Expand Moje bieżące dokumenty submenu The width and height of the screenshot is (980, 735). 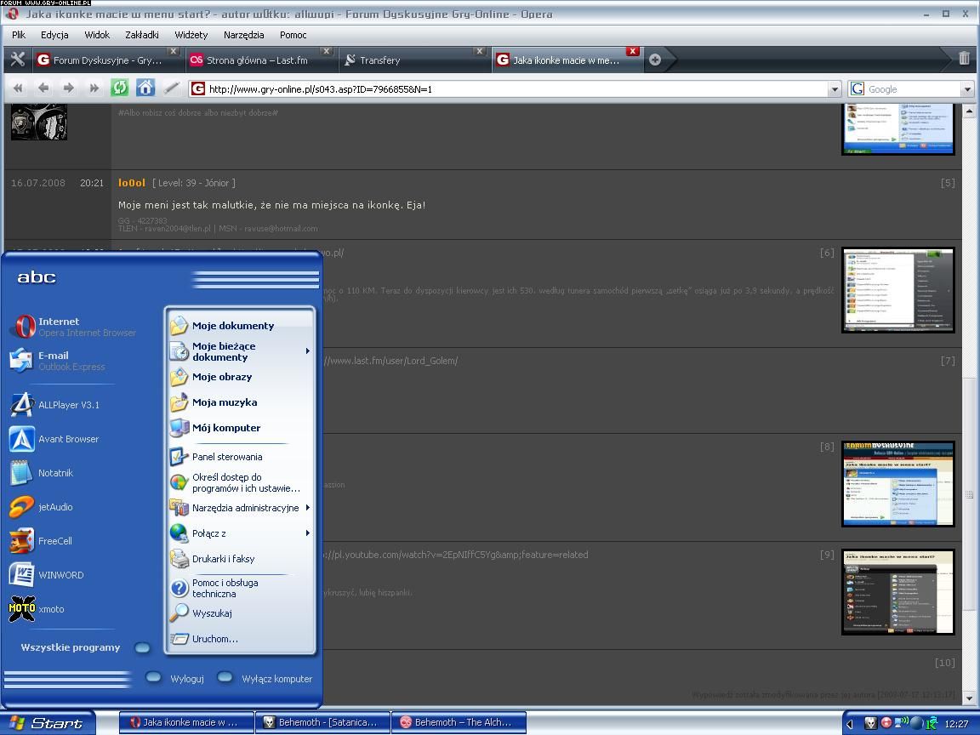(x=240, y=351)
